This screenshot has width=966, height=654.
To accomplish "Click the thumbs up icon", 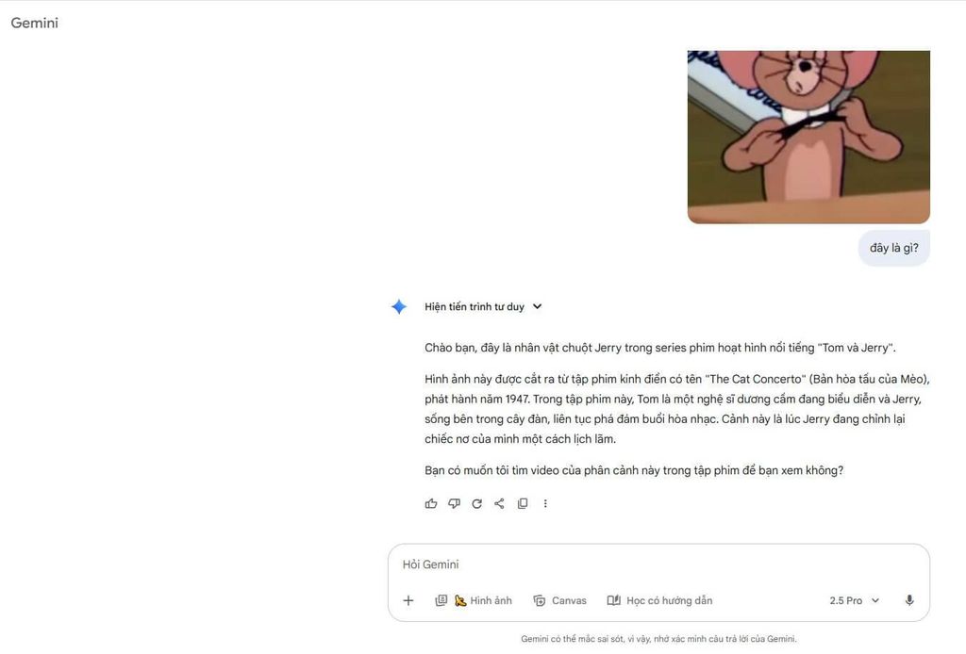I will coord(430,504).
